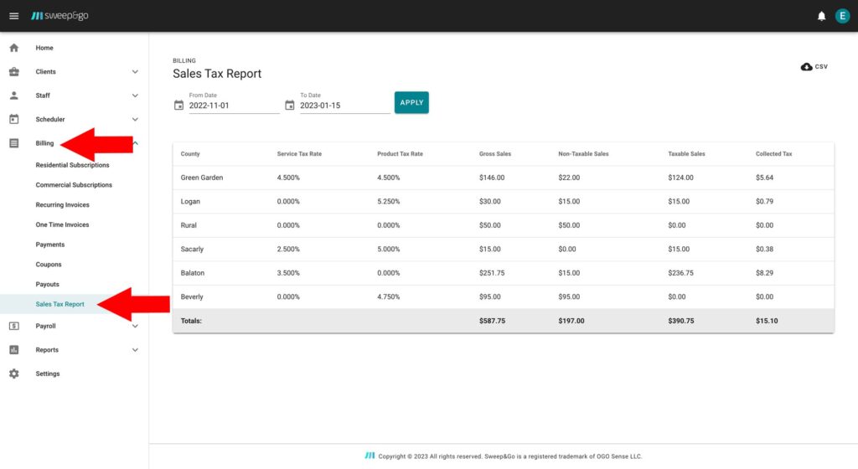Open the To Date calendar icon

coord(290,106)
